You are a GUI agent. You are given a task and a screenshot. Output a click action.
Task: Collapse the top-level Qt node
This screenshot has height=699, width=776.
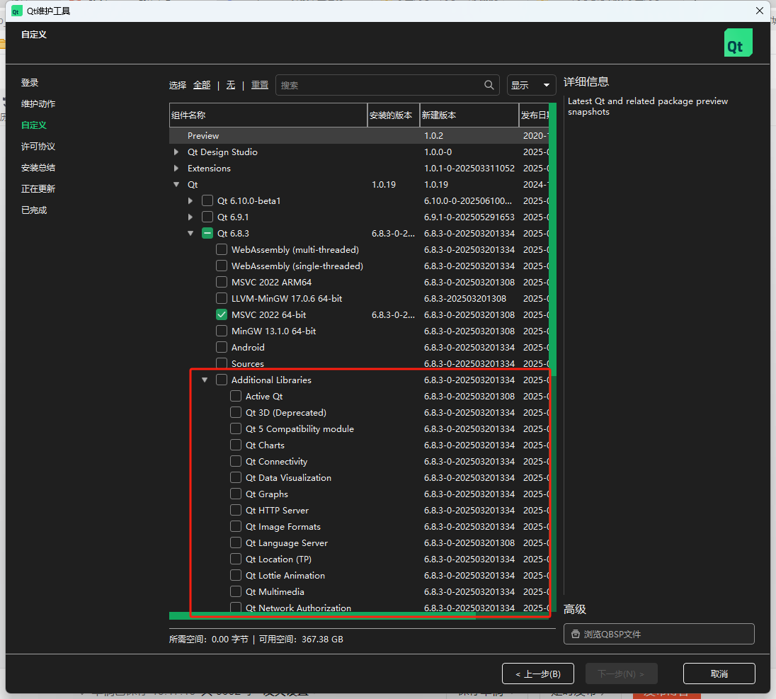[176, 184]
